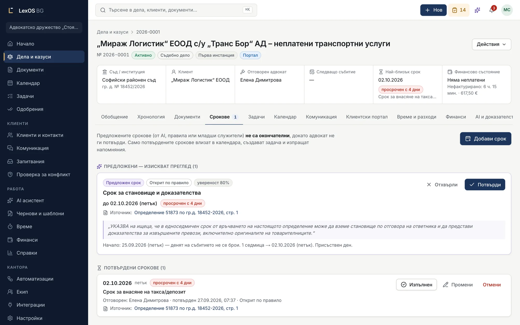This screenshot has width=520, height=325.
Task: Open source link in confirmed deadline card
Action: pos(186,308)
